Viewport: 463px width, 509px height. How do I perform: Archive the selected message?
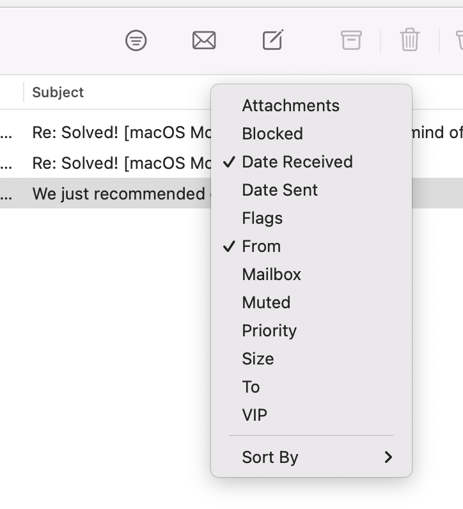[350, 41]
